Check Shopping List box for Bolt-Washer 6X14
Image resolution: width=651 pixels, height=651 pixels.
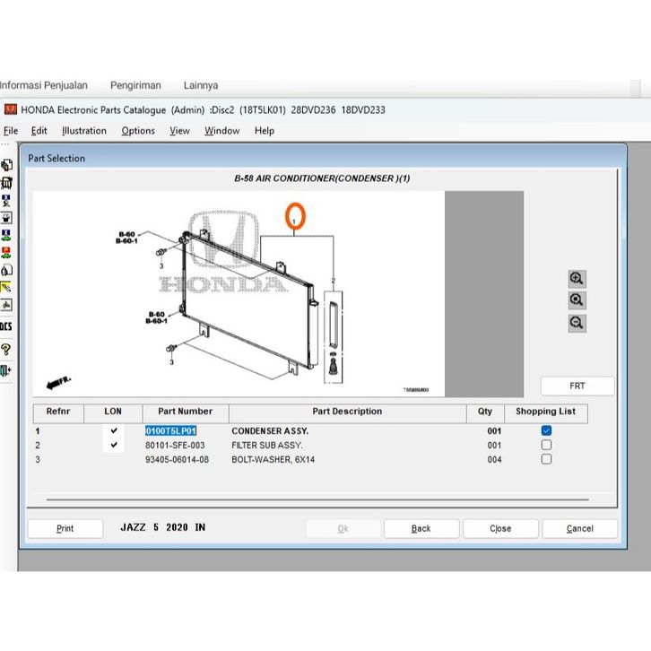[546, 460]
